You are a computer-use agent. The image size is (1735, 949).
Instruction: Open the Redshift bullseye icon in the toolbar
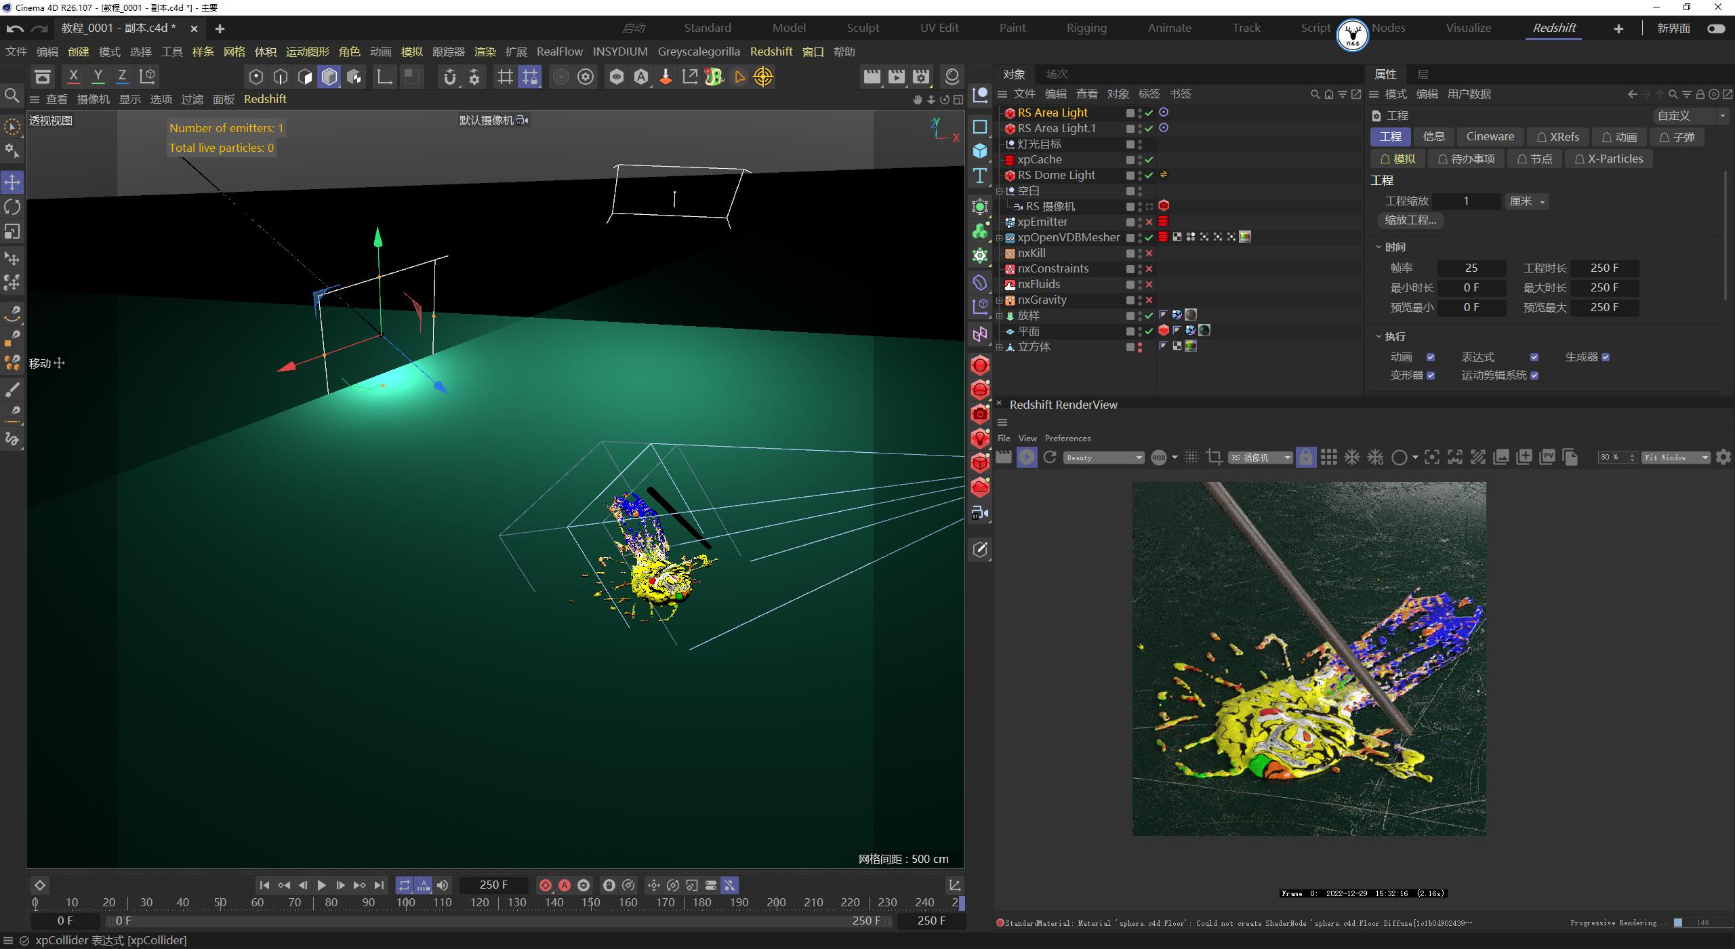coord(764,77)
